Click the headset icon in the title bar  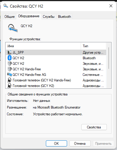click(6, 6)
